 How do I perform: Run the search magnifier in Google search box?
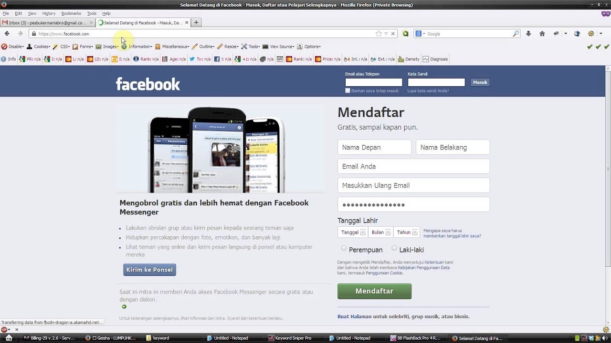(x=516, y=34)
